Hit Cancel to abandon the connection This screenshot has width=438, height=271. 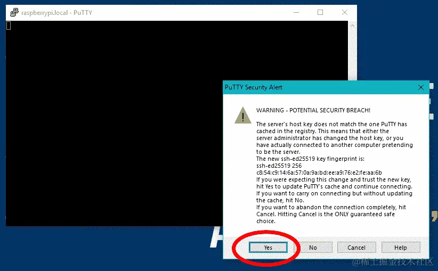pyautogui.click(x=356, y=248)
